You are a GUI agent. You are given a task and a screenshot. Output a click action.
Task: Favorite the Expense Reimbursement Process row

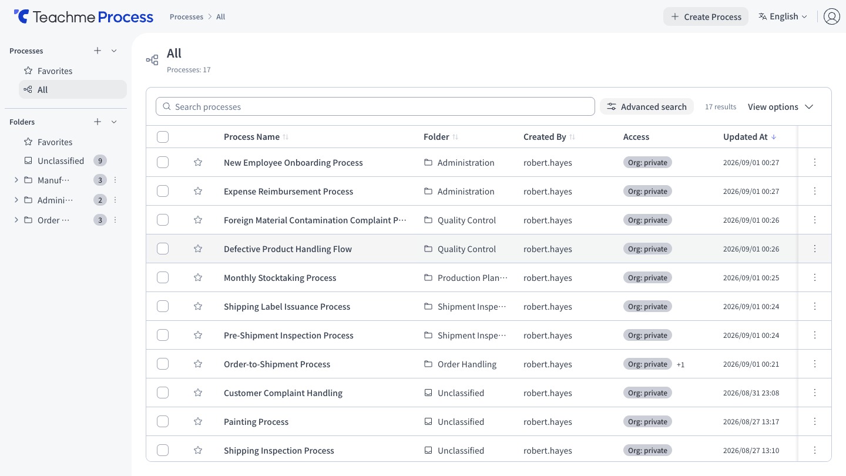[198, 191]
